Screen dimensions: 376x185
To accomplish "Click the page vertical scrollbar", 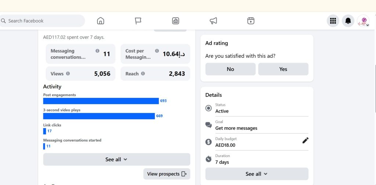I will 375,88.
